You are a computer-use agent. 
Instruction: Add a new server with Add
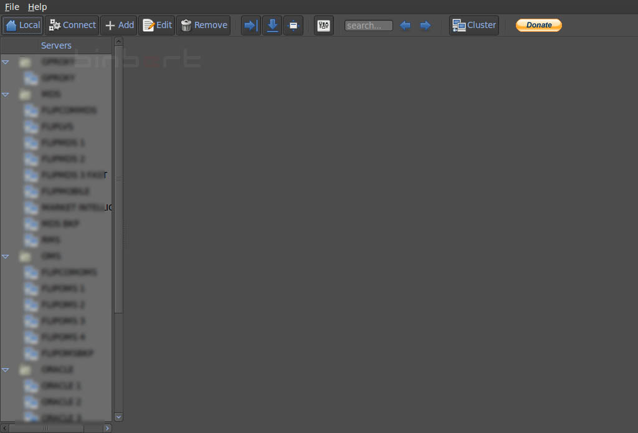click(119, 25)
